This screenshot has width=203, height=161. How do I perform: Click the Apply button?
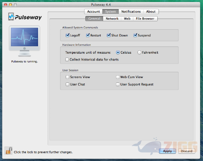(x=167, y=151)
